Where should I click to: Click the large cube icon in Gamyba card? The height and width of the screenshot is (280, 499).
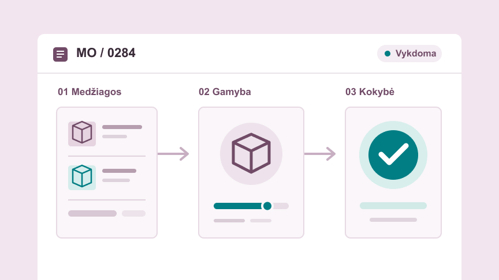[x=251, y=154]
